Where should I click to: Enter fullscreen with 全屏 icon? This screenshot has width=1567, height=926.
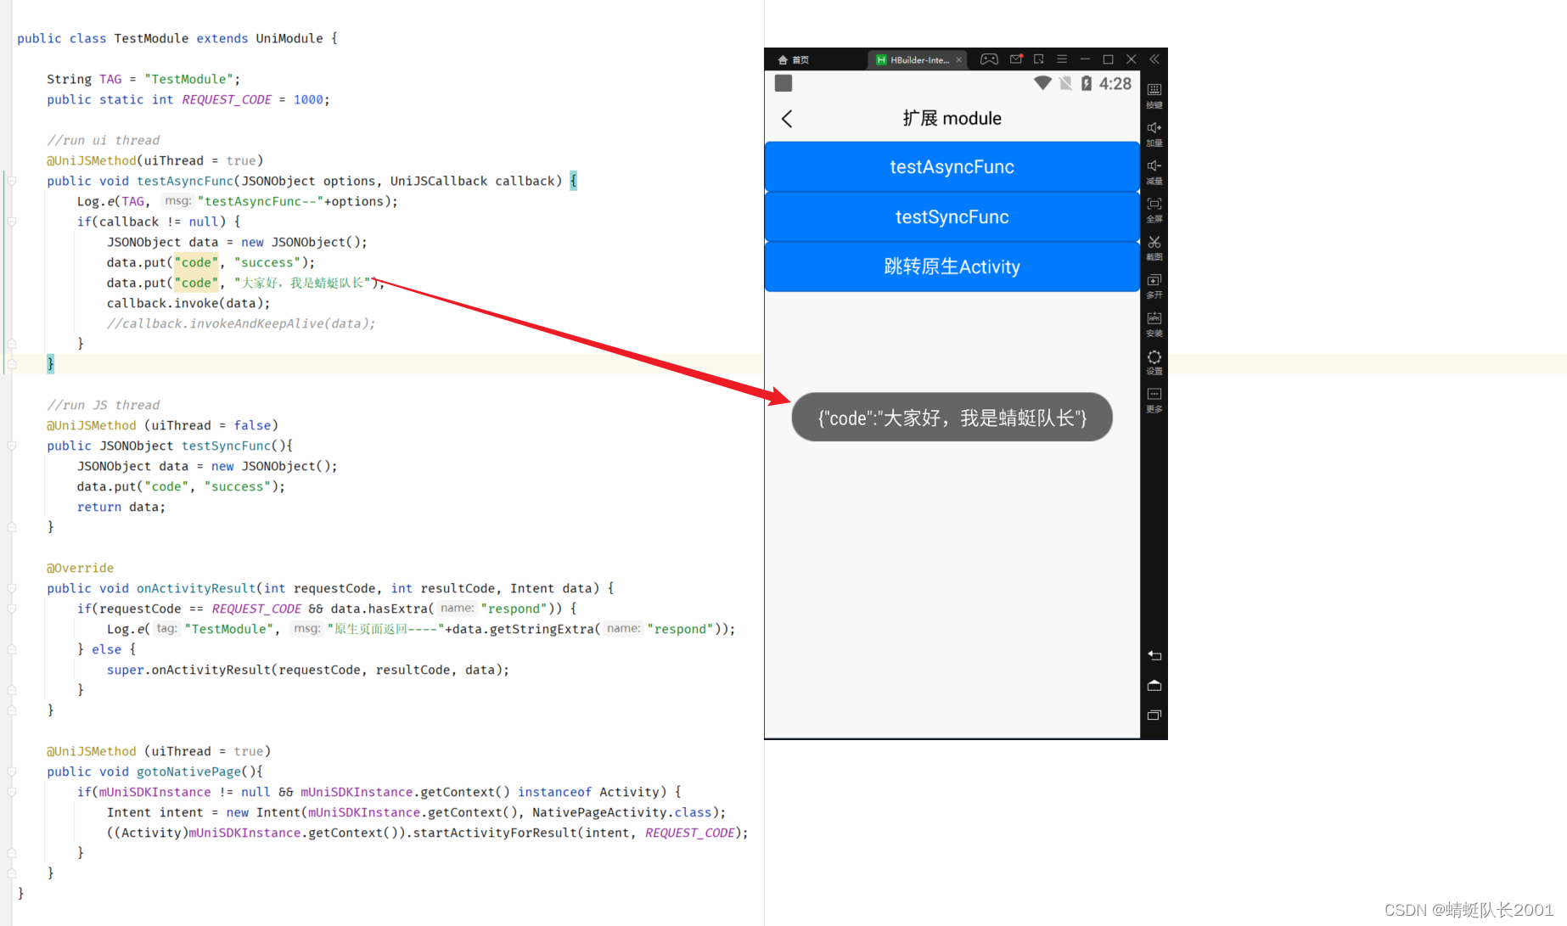coord(1154,210)
